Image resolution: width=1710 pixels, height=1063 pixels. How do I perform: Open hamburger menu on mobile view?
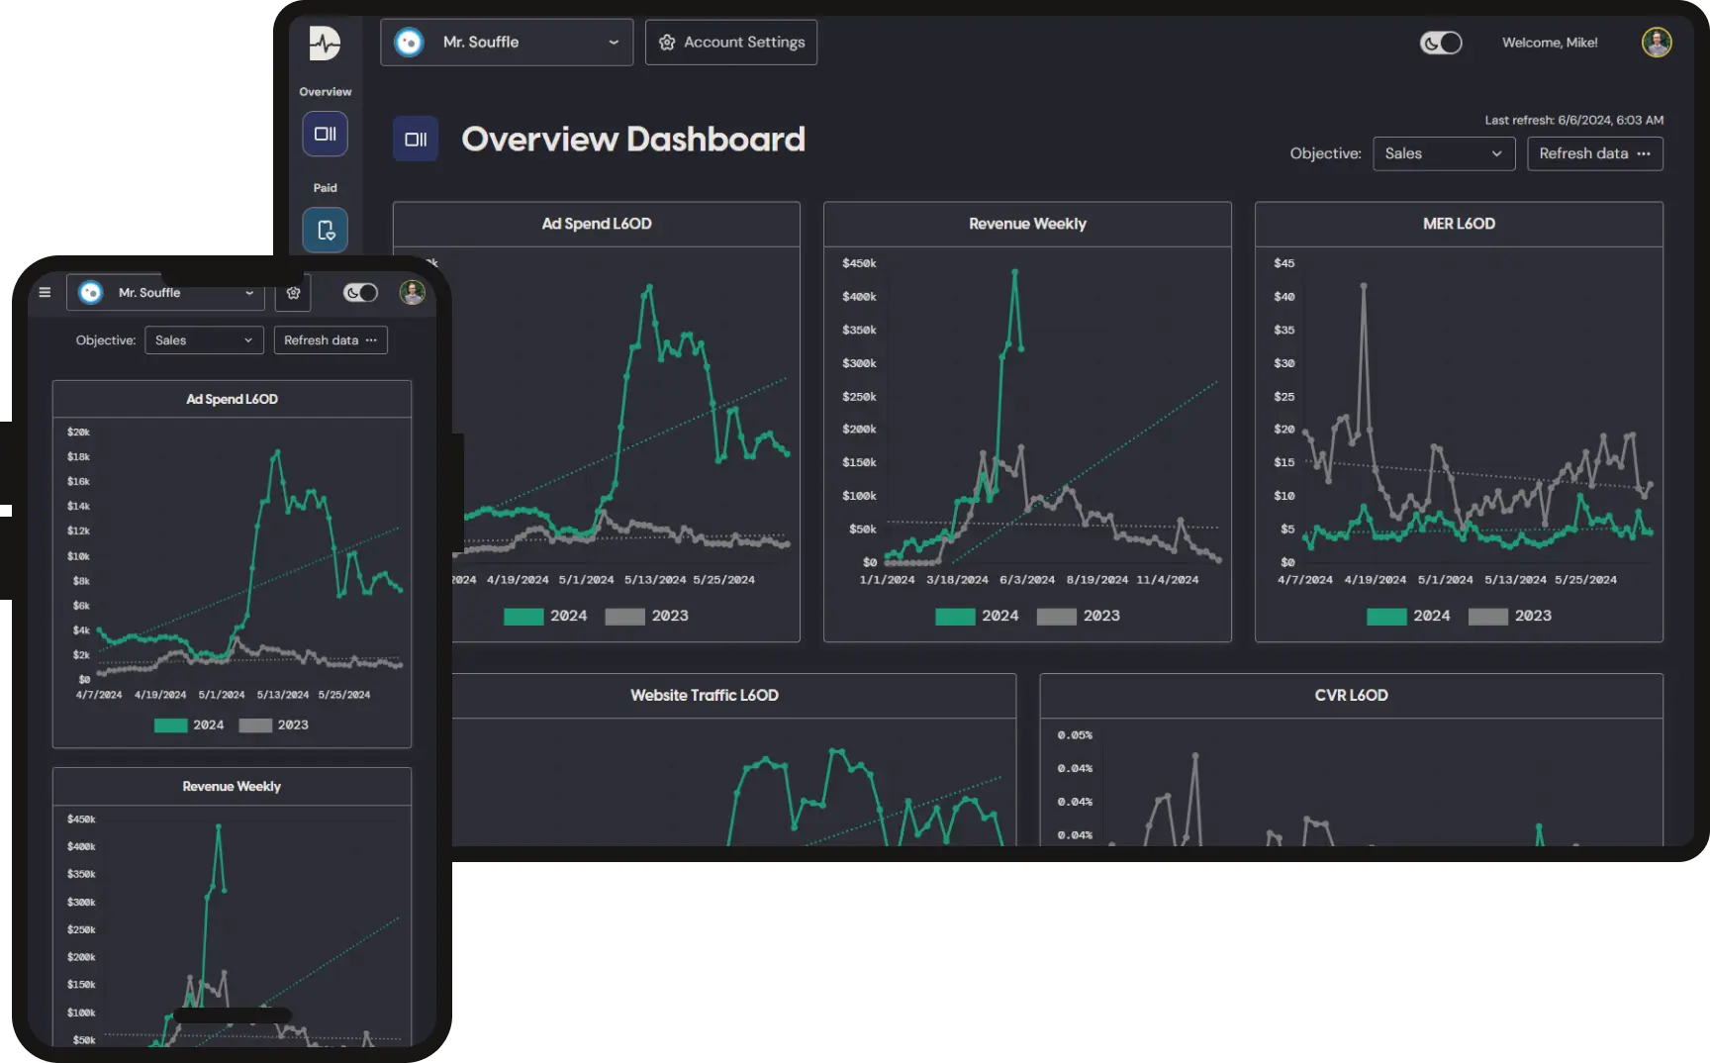(45, 292)
